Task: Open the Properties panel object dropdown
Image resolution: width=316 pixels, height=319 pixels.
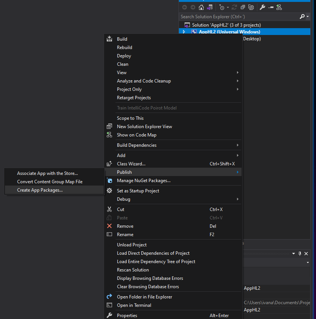Action: click(x=307, y=262)
